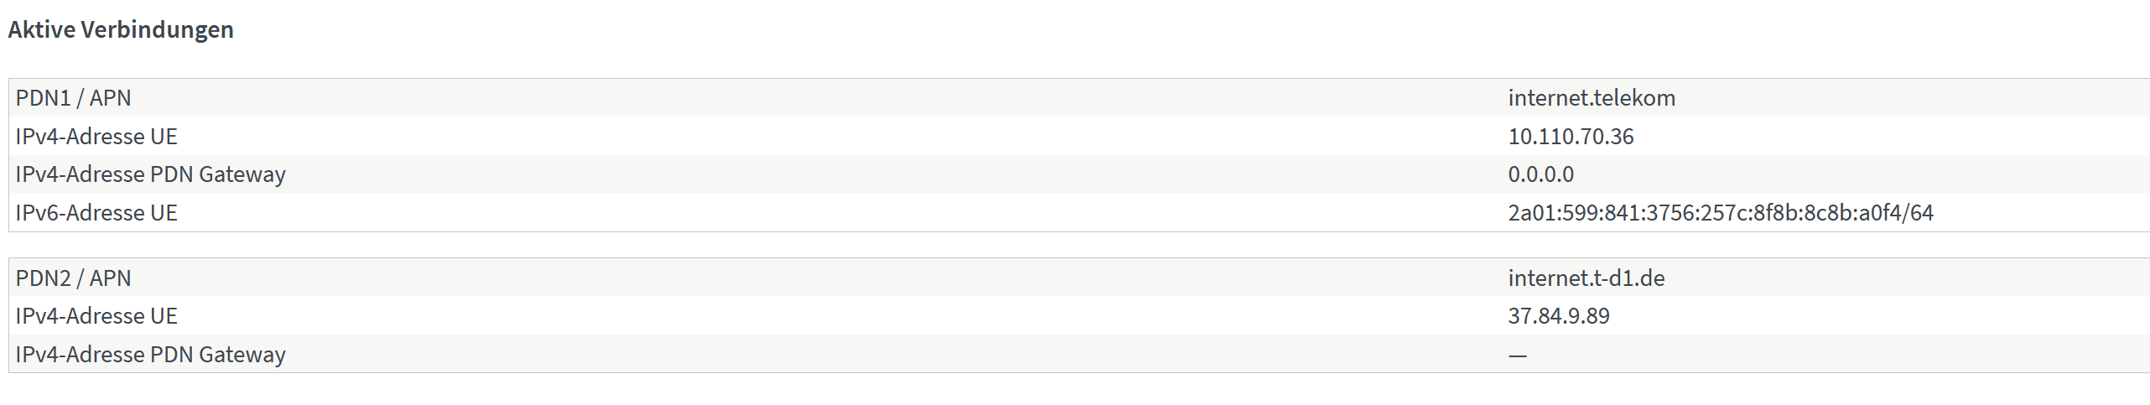Click the word 'APN' in the PDN2 row
Viewport: 2150px width, 405px height.
110,278
